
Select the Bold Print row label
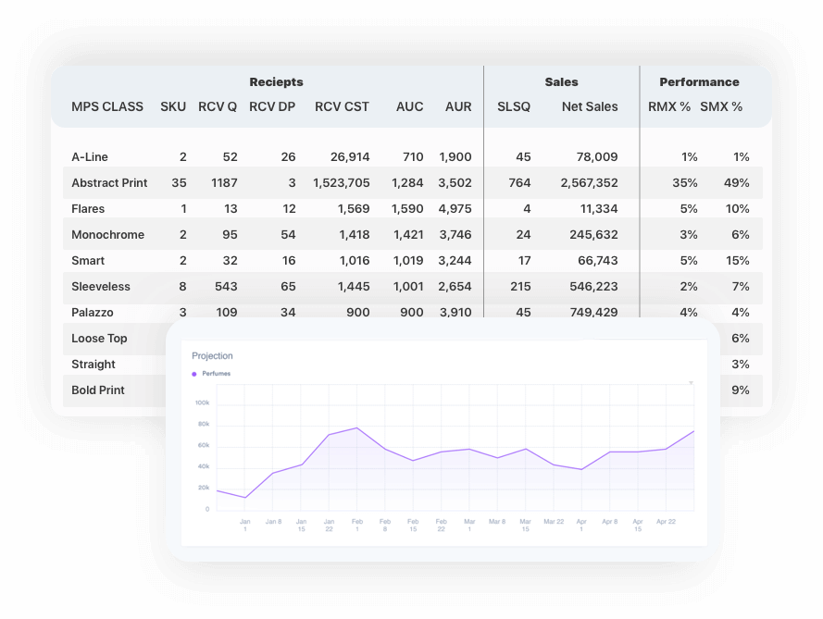98,390
